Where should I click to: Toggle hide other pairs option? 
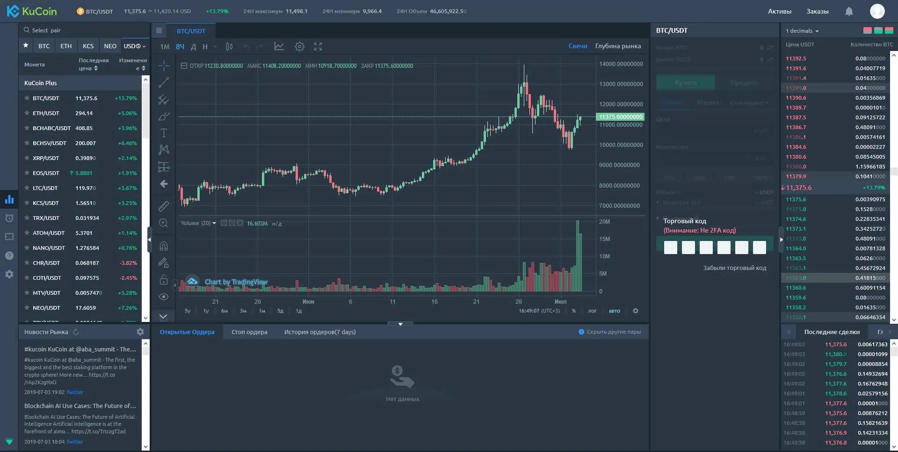(x=609, y=332)
